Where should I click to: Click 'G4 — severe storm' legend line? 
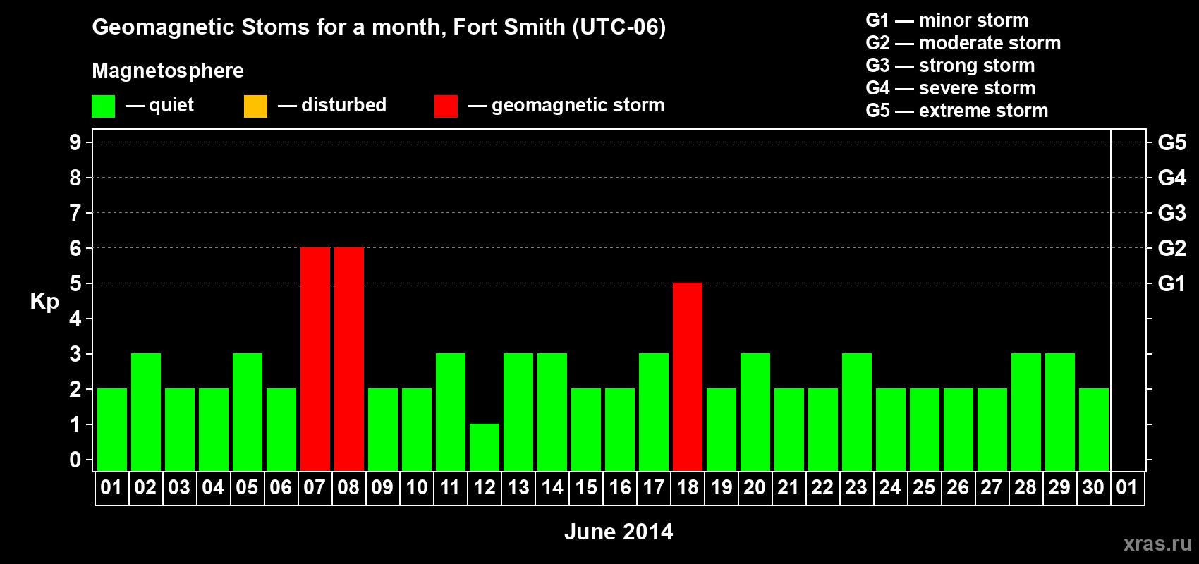tap(950, 88)
